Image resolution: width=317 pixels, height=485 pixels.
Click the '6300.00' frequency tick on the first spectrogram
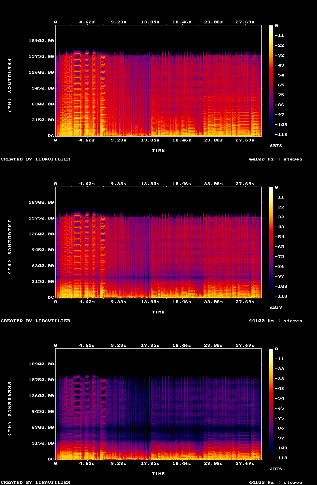43,104
